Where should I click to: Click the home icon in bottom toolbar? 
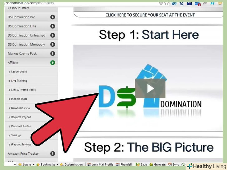coord(183,164)
